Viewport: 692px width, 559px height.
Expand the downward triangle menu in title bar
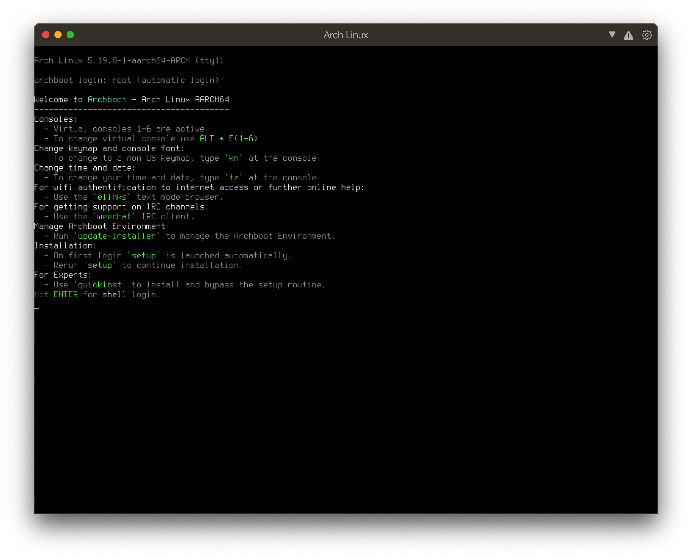click(612, 35)
